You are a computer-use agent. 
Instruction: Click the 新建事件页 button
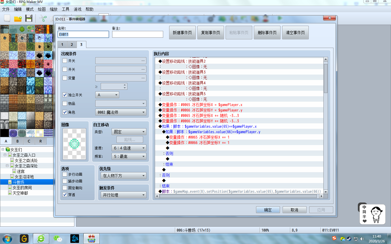[182, 33]
